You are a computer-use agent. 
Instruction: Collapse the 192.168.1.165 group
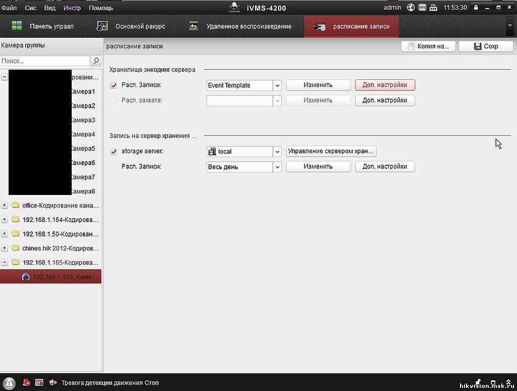[4, 262]
